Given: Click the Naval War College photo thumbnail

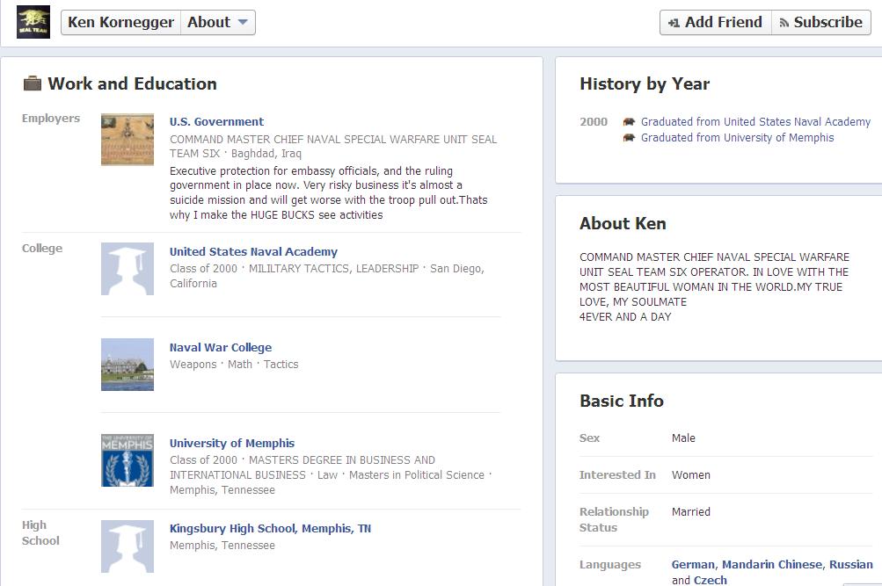Looking at the screenshot, I should pos(128,365).
